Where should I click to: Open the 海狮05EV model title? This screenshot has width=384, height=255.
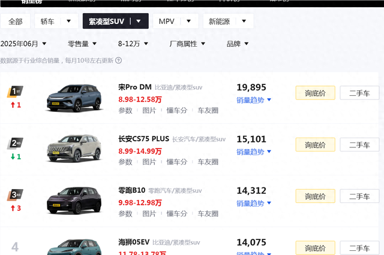pyautogui.click(x=134, y=242)
